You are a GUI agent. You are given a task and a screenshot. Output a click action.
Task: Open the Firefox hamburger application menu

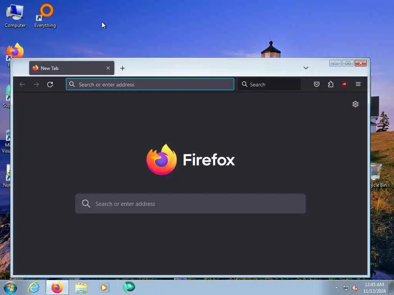point(358,84)
